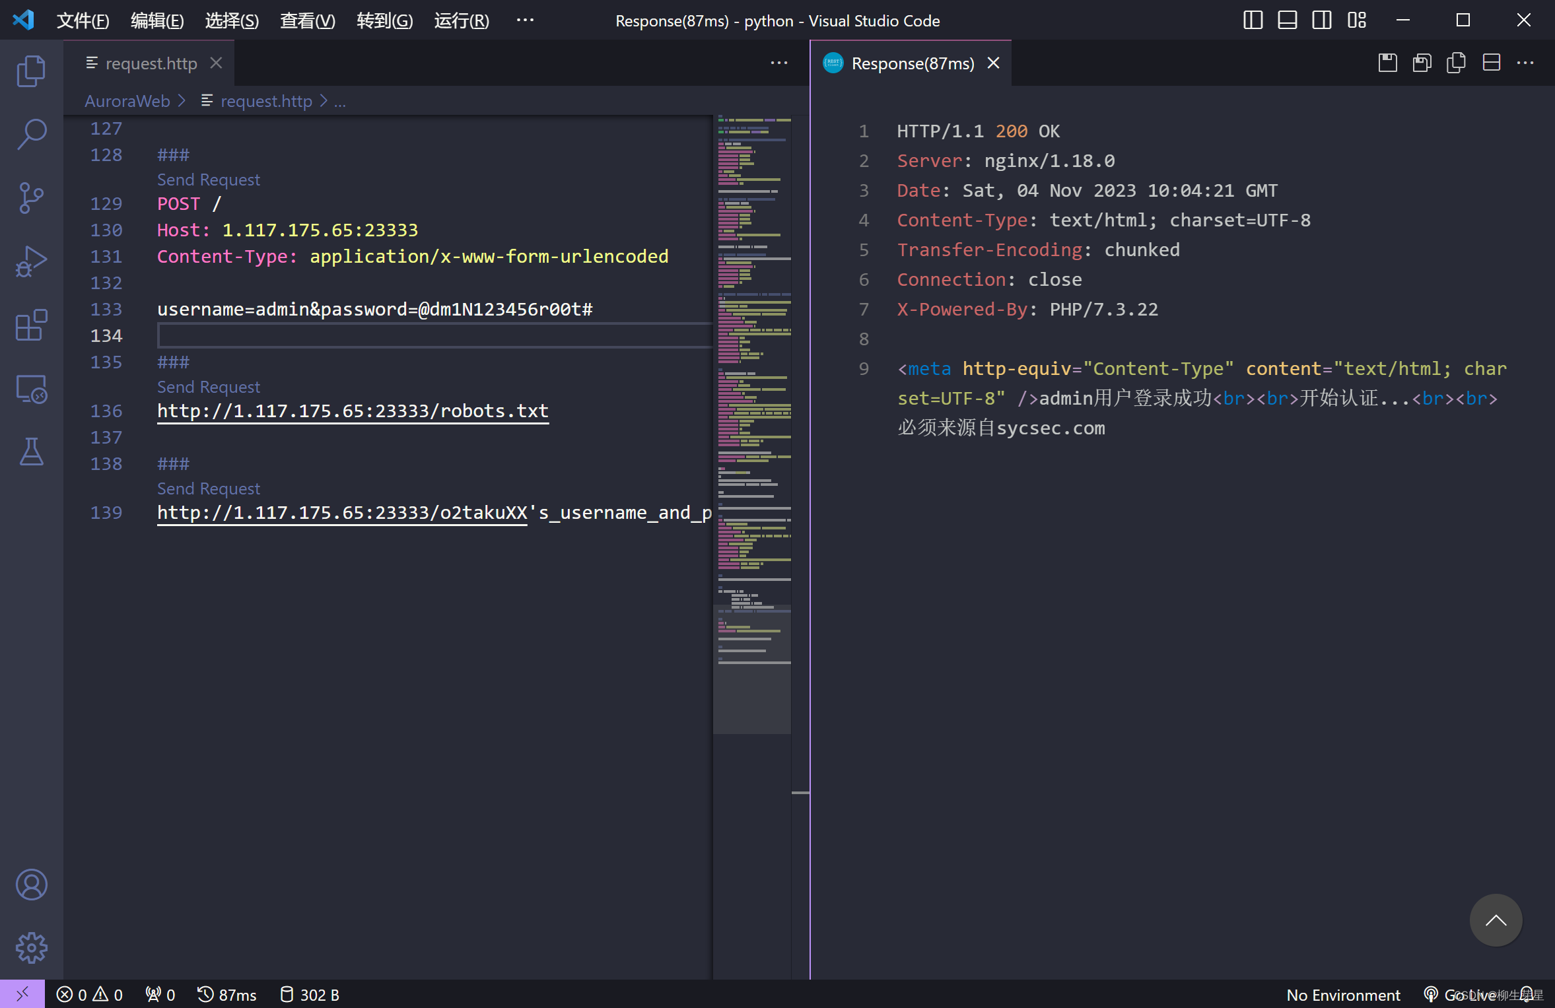This screenshot has height=1008, width=1555.
Task: Open the Testing flask view
Action: pos(31,452)
